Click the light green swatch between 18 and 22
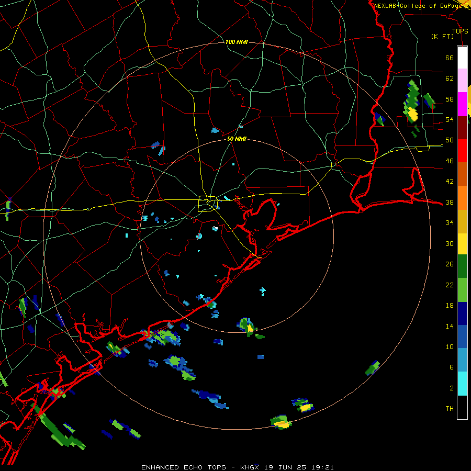The width and height of the screenshot is (471, 471). (462, 290)
